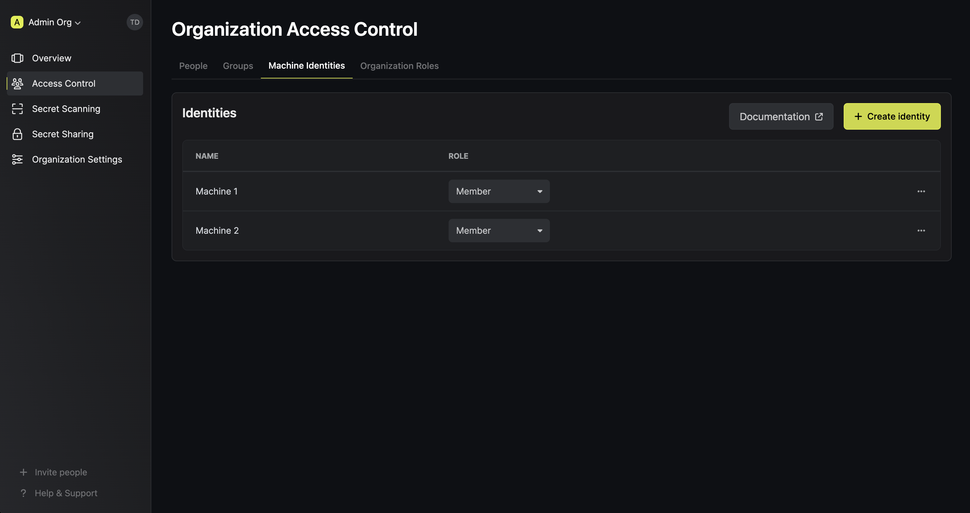Open Secret Scanning via its scan icon

(x=17, y=109)
